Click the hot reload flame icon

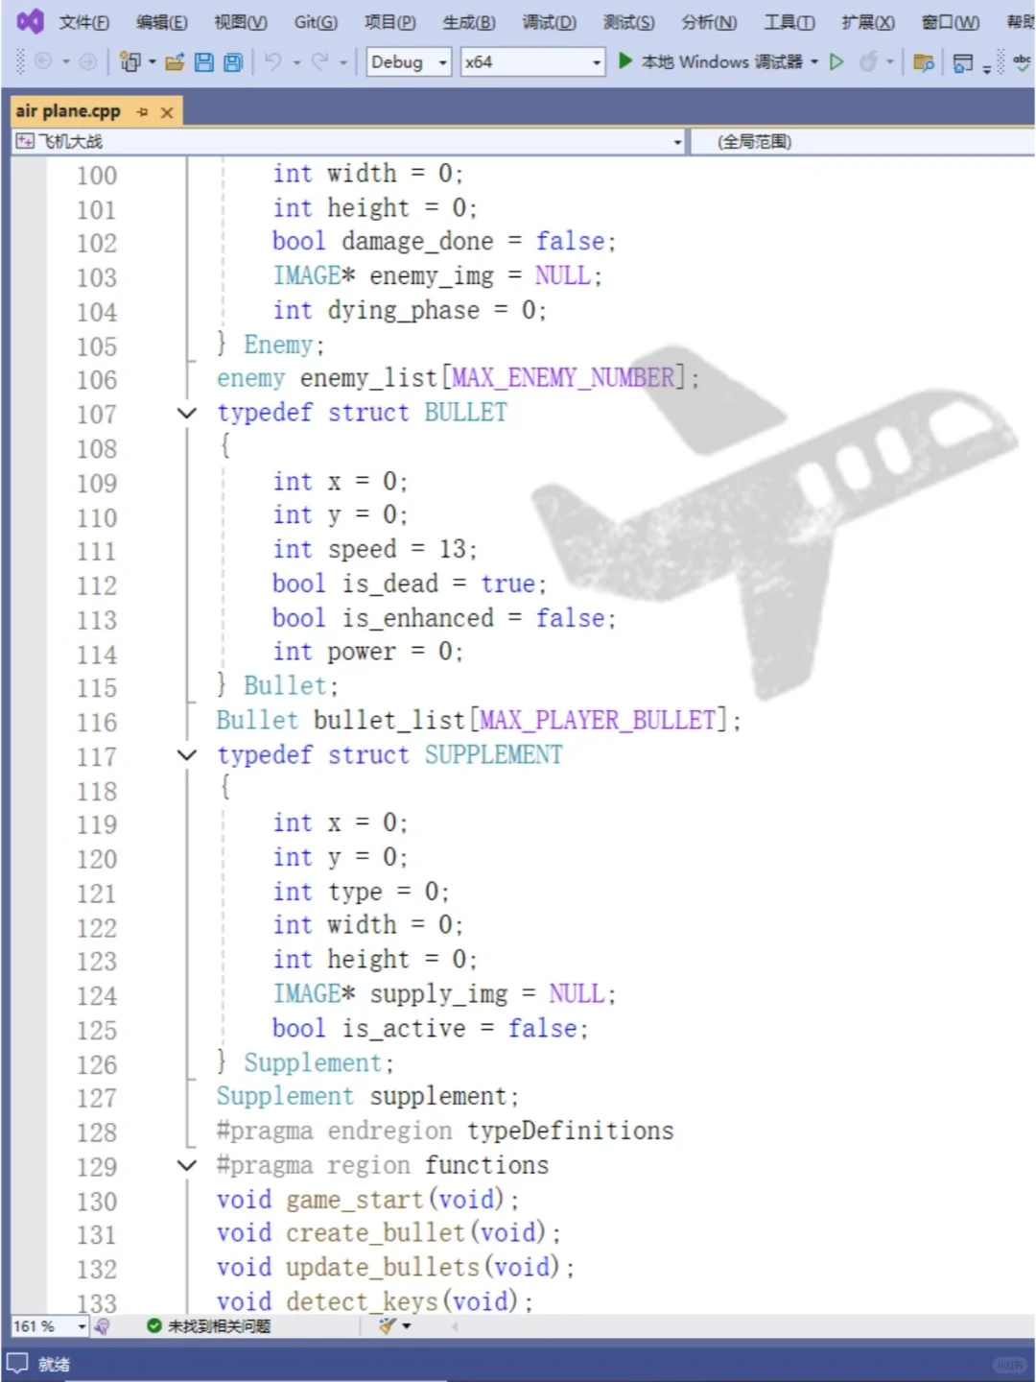pyautogui.click(x=868, y=62)
